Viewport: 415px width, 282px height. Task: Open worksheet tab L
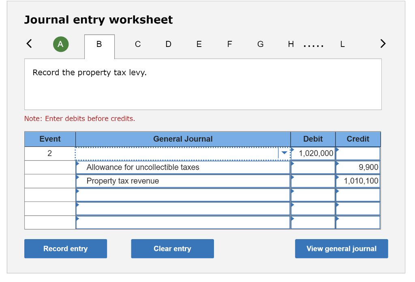[342, 44]
